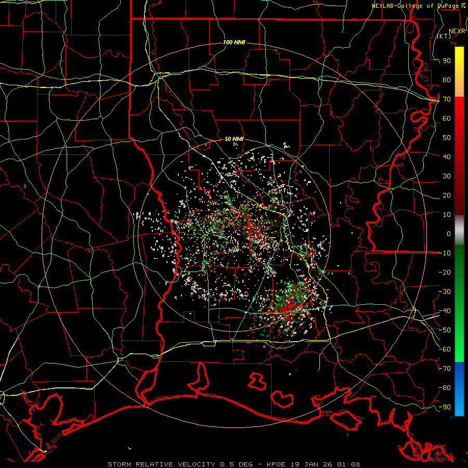Click the -30 value on the velocity scale
Viewport: 468px width, 468px height.
click(x=445, y=292)
